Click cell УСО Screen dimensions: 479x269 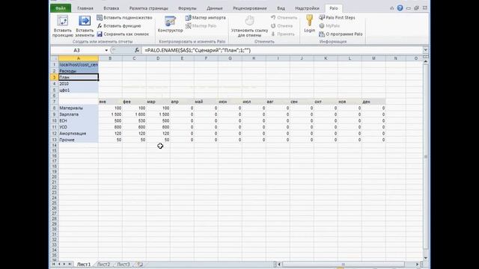coord(79,127)
